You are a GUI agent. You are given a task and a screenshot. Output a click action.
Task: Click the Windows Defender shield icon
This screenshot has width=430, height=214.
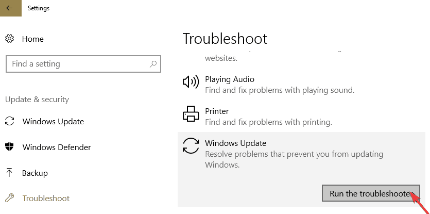pos(9,147)
